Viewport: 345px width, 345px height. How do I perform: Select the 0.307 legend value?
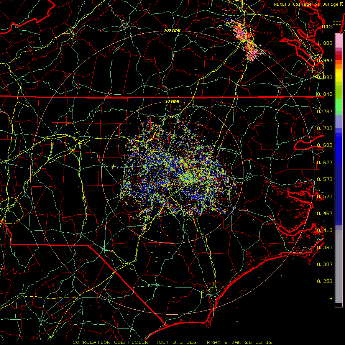[x=325, y=264]
